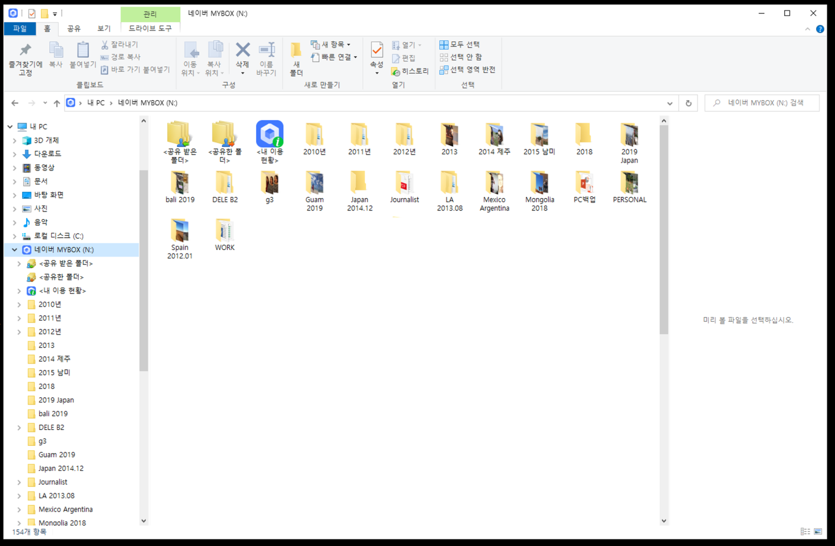
Task: Switch to details view icon in status bar
Action: click(805, 532)
